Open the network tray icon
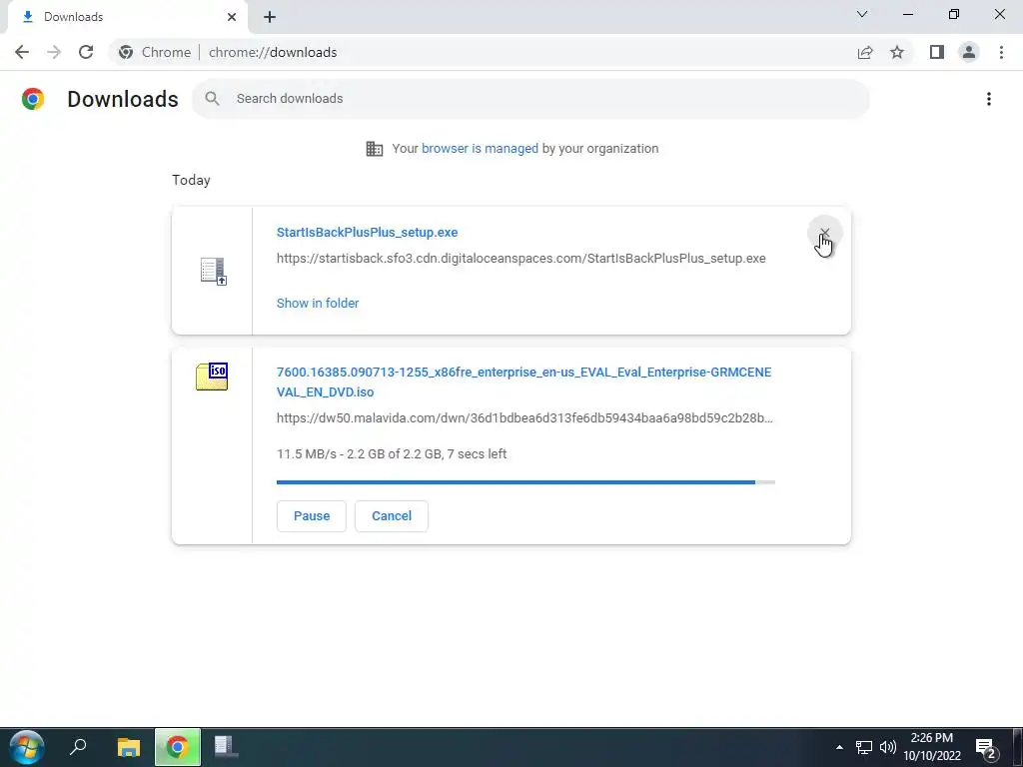 pyautogui.click(x=864, y=747)
